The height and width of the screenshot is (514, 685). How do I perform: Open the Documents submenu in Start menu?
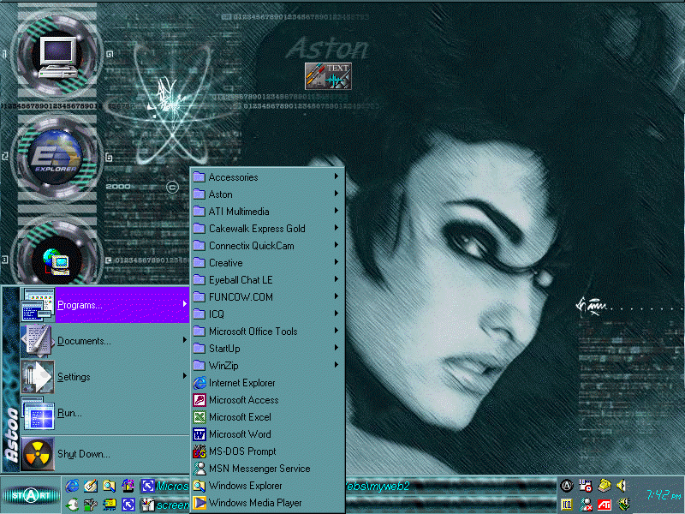[84, 341]
